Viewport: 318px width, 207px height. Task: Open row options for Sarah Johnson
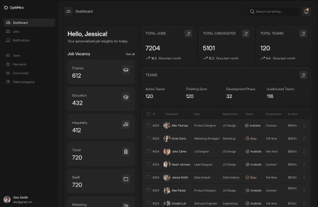pos(304,165)
